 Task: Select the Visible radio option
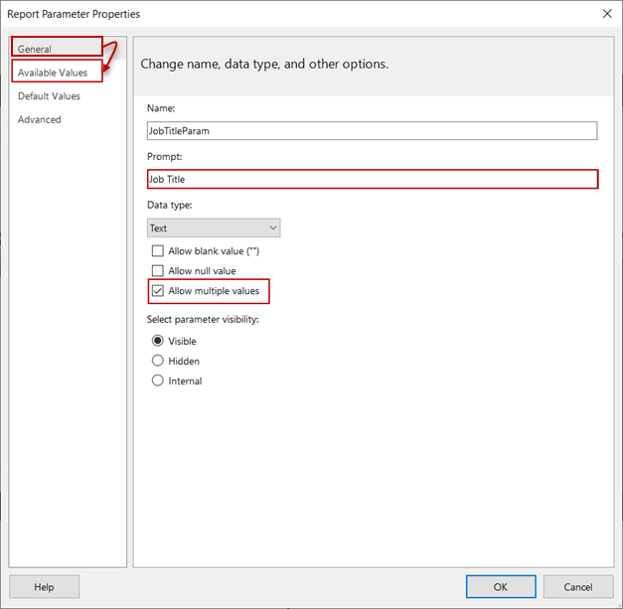click(157, 341)
